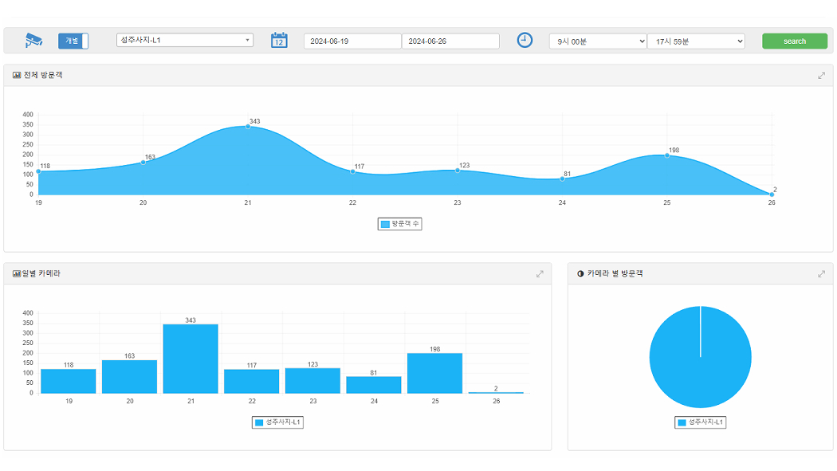Toggle 방문객 수 legend in area chart
Screen dimensions: 837x471
pyautogui.click(x=400, y=225)
